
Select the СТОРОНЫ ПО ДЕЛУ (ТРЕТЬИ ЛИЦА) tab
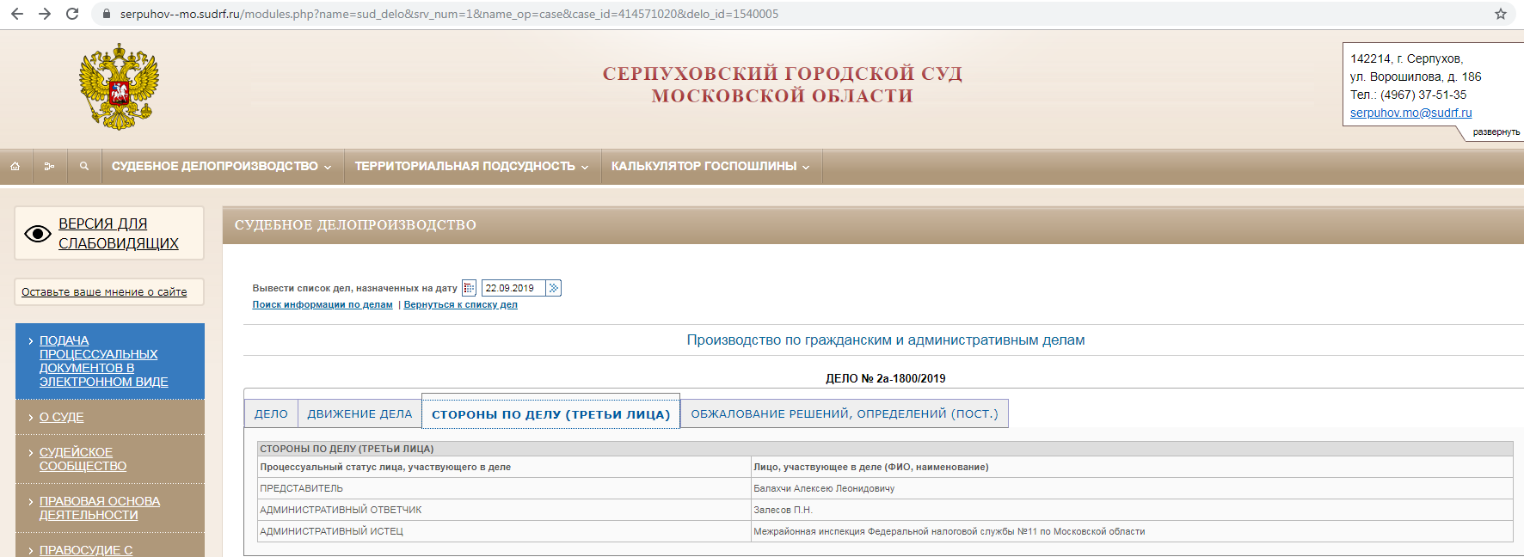click(550, 413)
